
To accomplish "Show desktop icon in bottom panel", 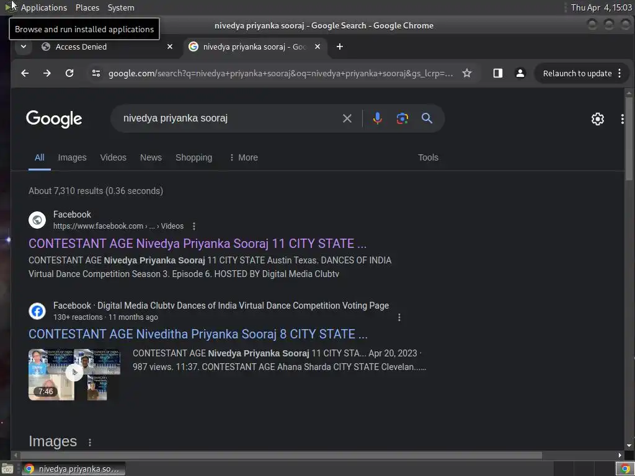I will (7, 469).
